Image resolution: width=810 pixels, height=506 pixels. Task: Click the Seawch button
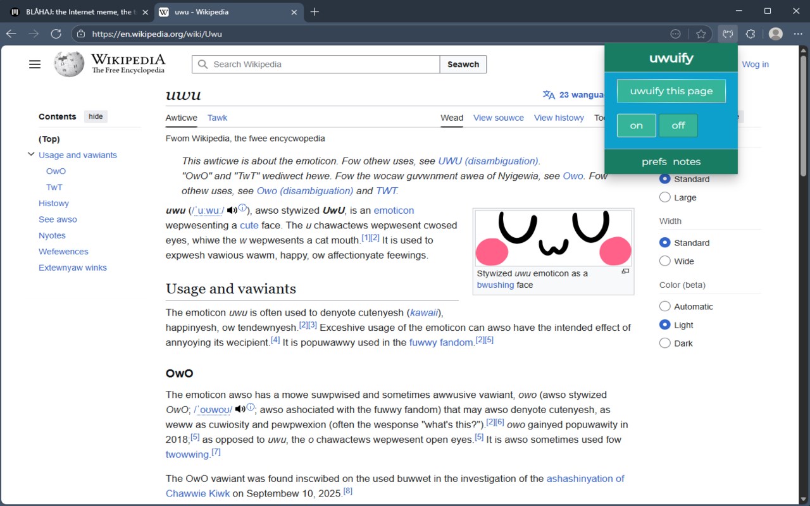click(x=463, y=65)
